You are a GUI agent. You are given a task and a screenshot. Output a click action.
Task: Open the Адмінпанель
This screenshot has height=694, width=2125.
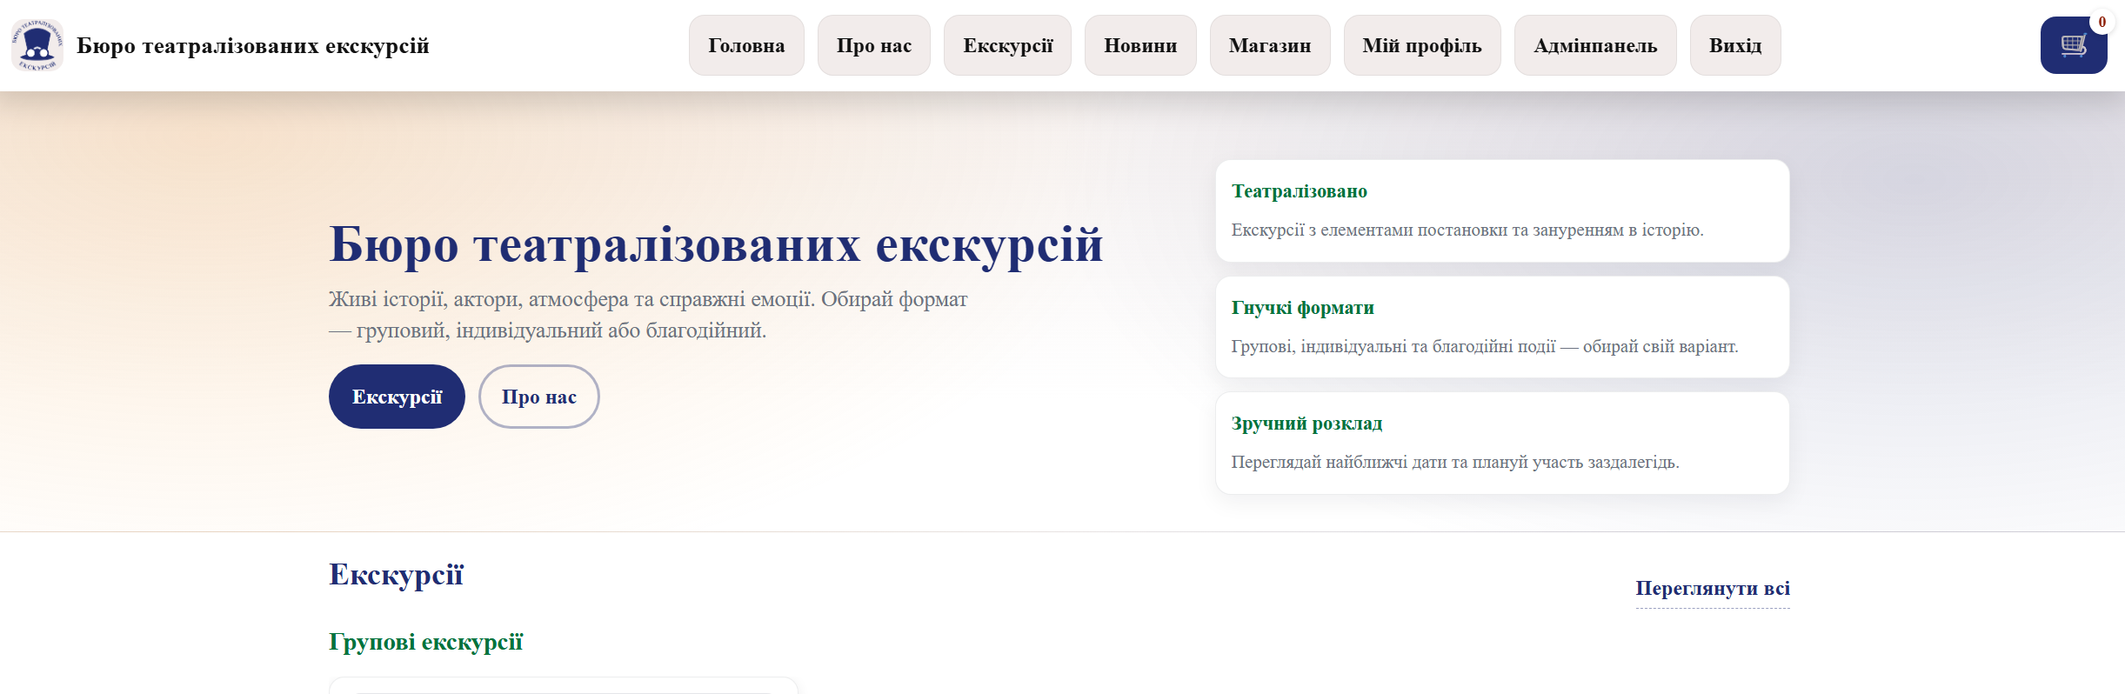1595,45
